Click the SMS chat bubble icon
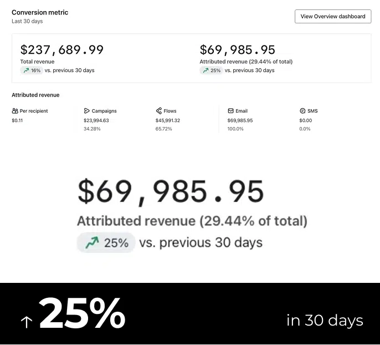 coord(302,111)
